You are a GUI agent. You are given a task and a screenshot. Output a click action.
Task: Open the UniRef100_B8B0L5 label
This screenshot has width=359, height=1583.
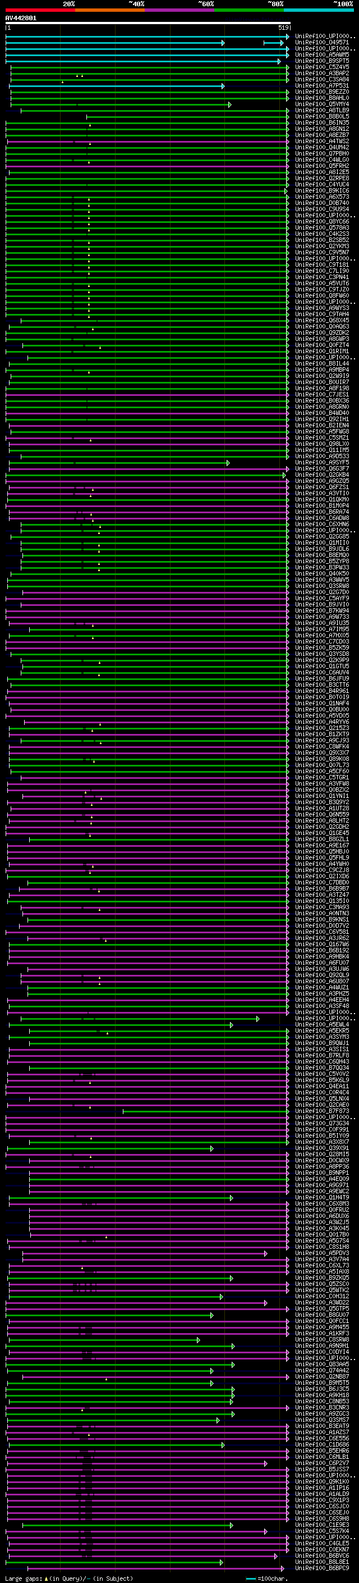point(322,116)
